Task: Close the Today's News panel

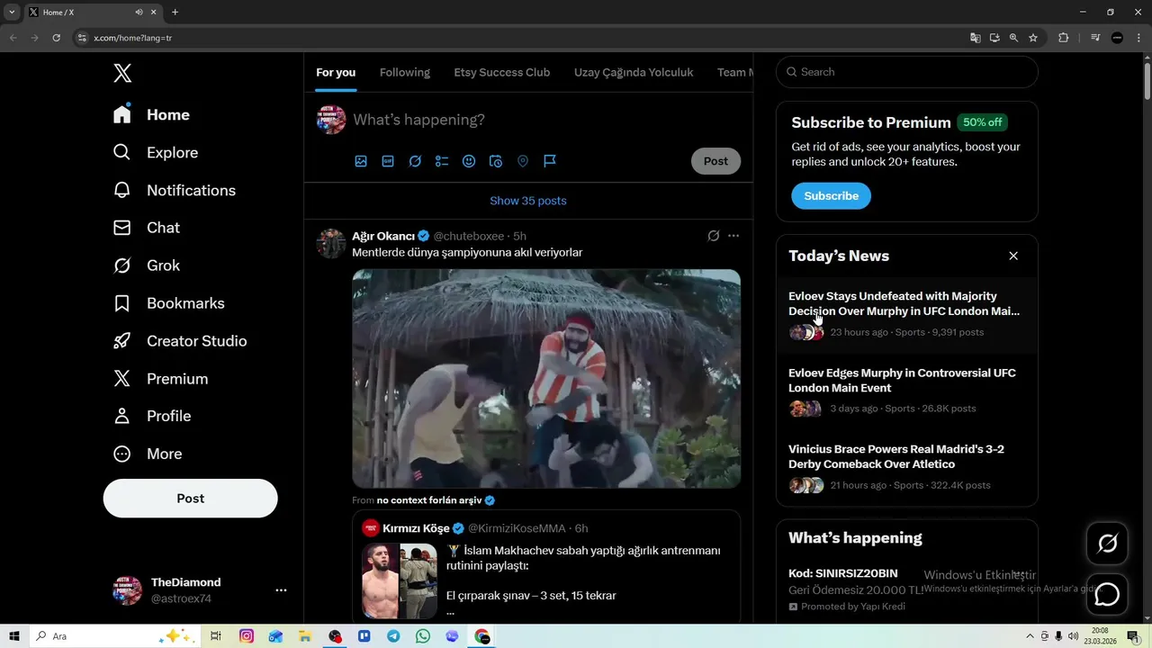Action: point(1013,256)
